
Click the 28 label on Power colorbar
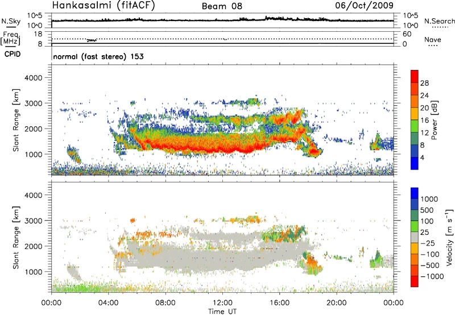(424, 83)
